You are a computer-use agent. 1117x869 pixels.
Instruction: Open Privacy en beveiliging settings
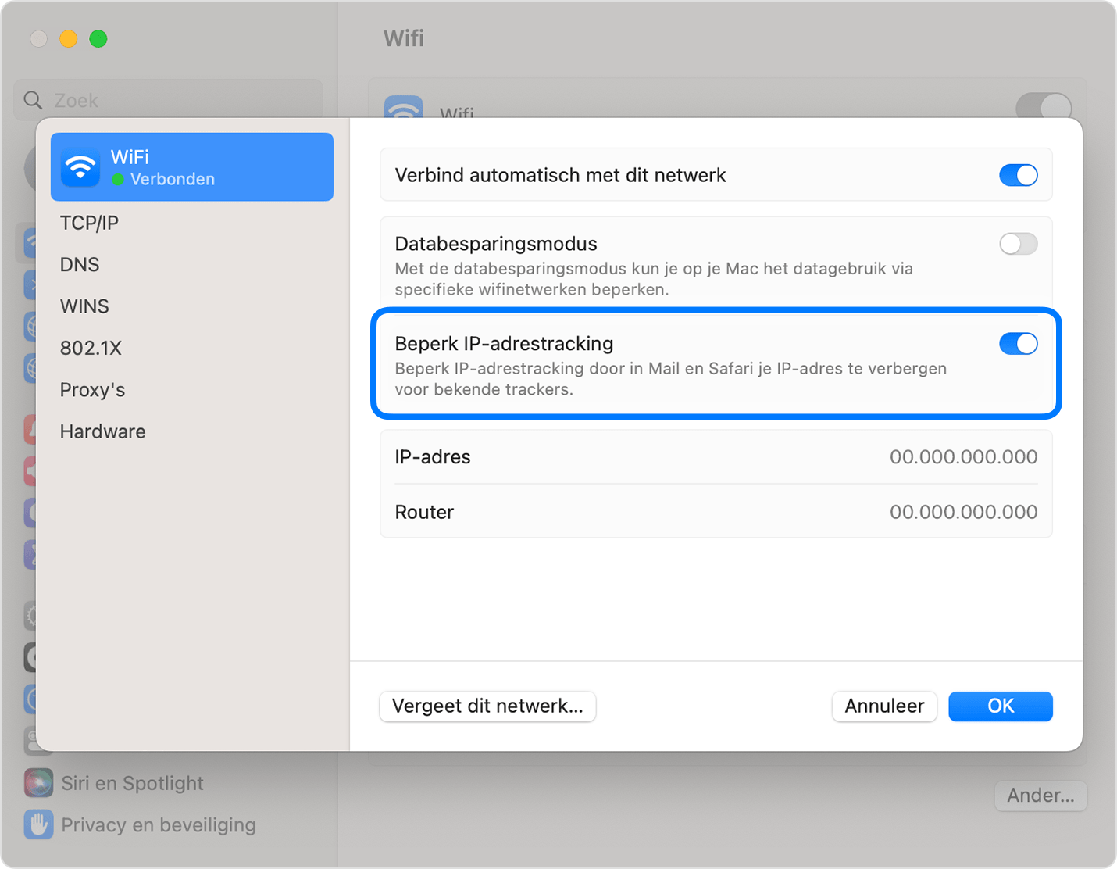(x=158, y=824)
